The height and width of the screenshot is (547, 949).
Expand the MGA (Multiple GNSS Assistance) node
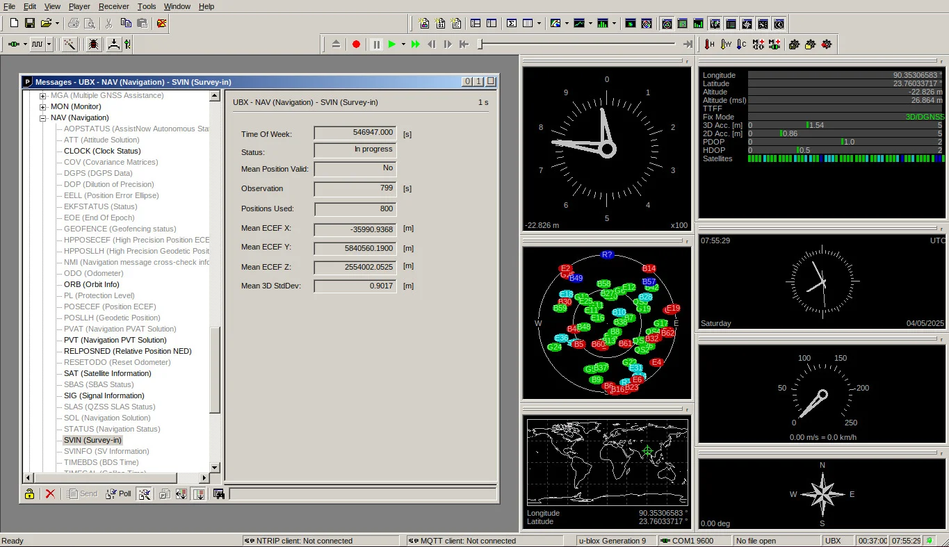point(43,95)
